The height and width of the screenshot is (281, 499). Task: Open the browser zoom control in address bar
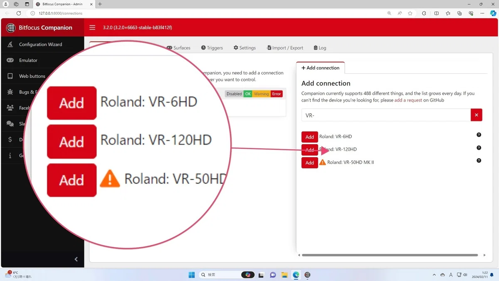[389, 13]
